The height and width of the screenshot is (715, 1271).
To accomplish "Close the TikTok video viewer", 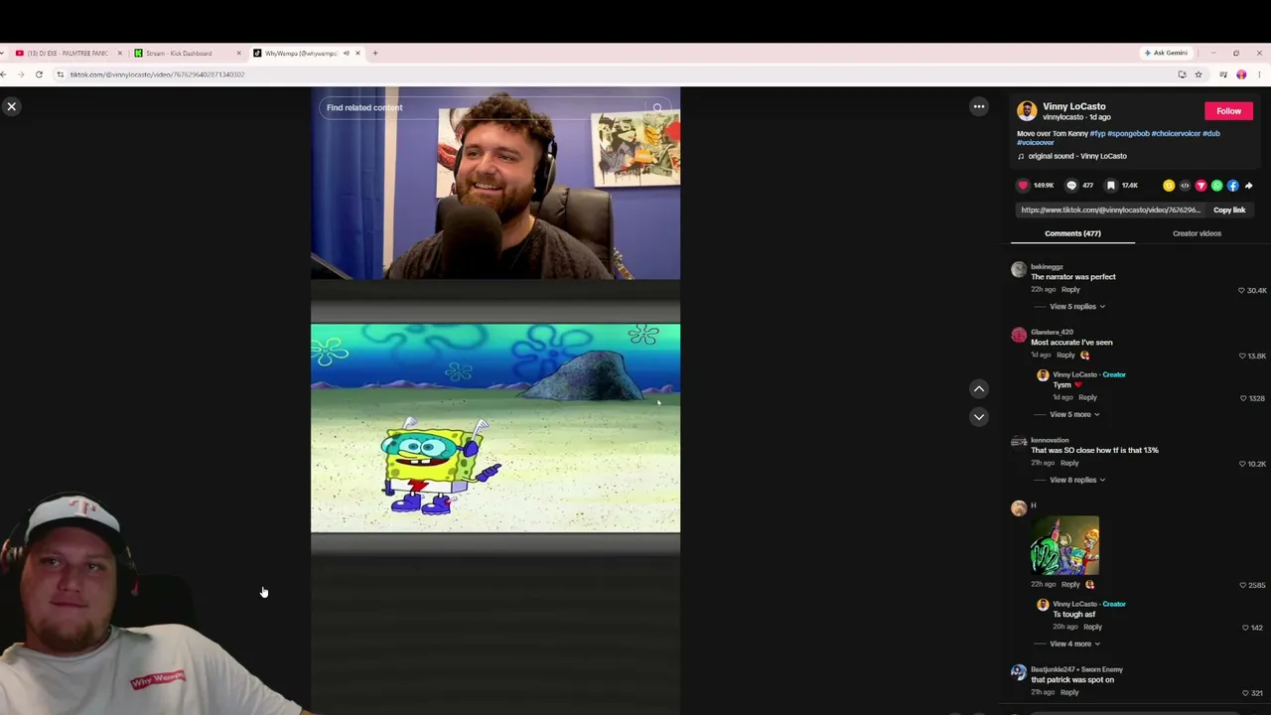I will [x=12, y=106].
